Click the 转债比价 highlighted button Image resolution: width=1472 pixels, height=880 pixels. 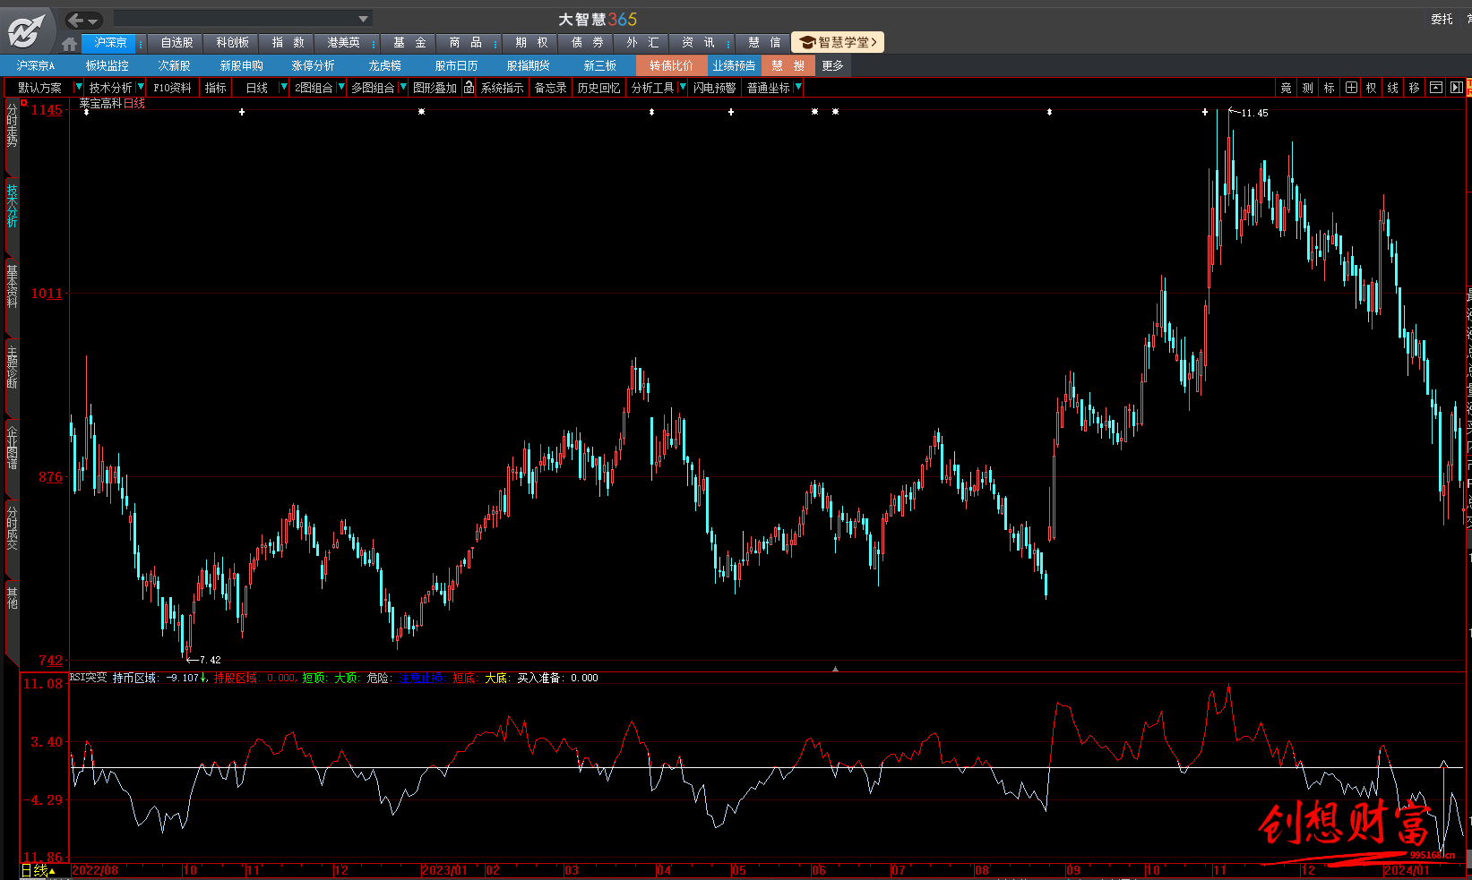point(671,65)
